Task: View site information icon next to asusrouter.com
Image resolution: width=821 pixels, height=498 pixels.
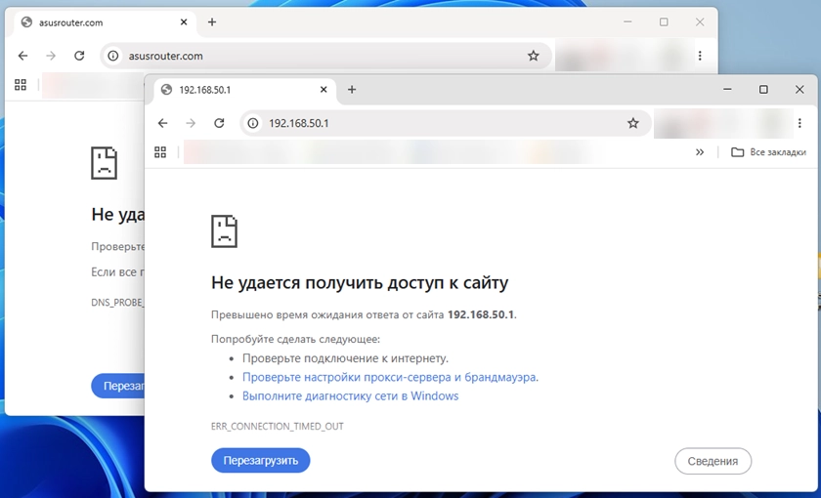Action: (113, 56)
